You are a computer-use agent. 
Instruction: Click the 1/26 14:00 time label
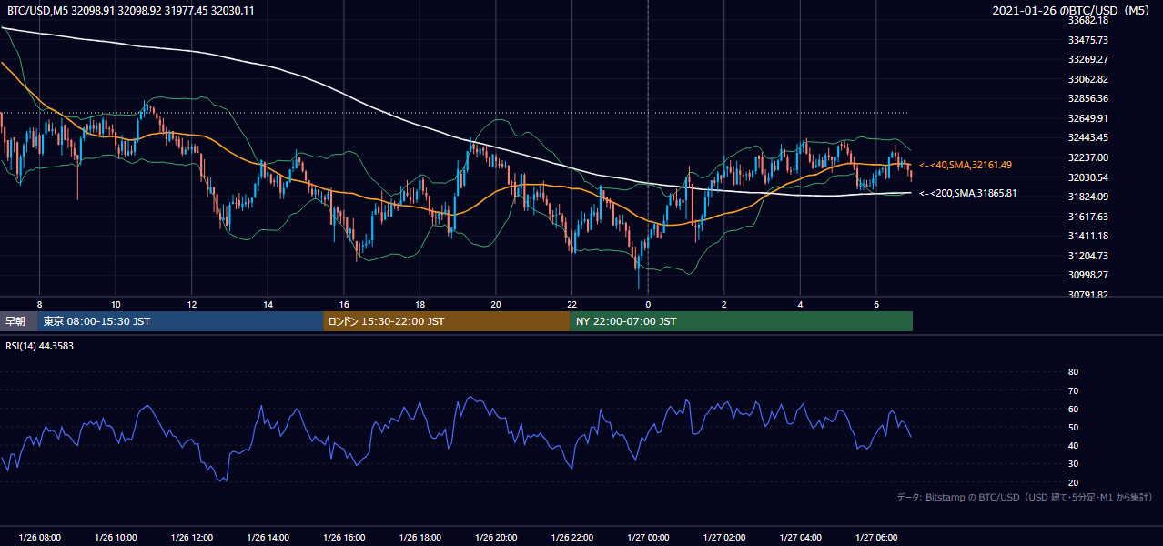pyautogui.click(x=268, y=538)
